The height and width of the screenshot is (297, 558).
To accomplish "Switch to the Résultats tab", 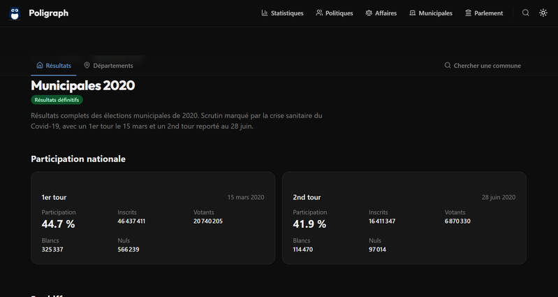I will (54, 66).
